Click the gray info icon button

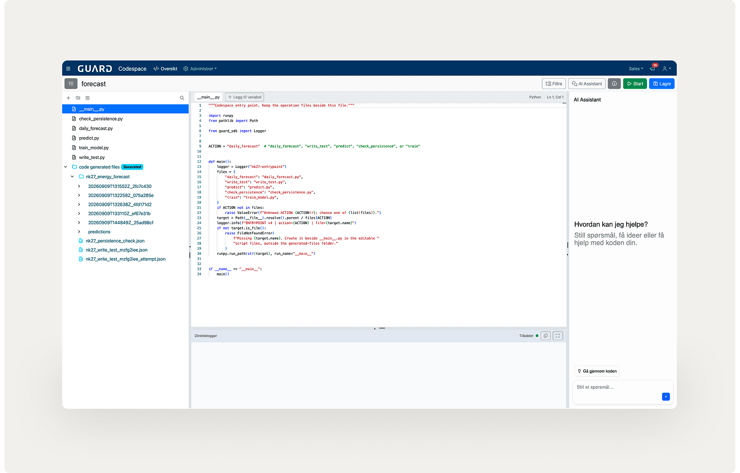(614, 84)
